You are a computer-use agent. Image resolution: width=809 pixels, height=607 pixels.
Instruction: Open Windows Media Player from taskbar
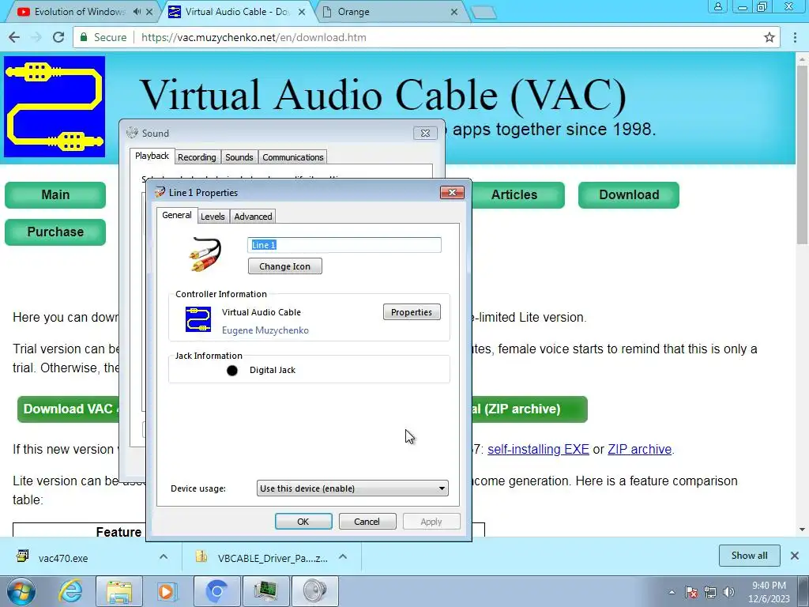pos(166,591)
